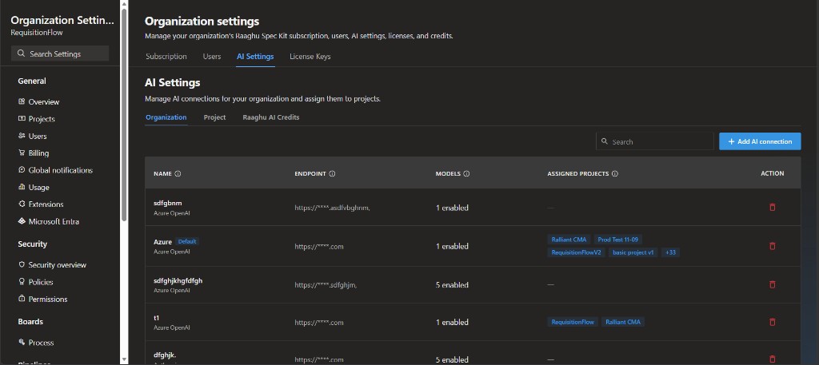Switch to the Users tab
This screenshot has height=365, width=819.
click(x=211, y=57)
